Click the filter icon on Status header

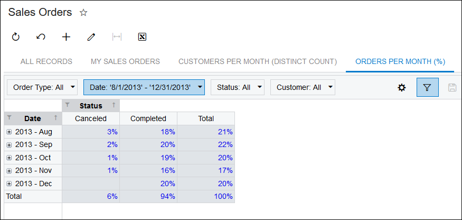point(67,105)
